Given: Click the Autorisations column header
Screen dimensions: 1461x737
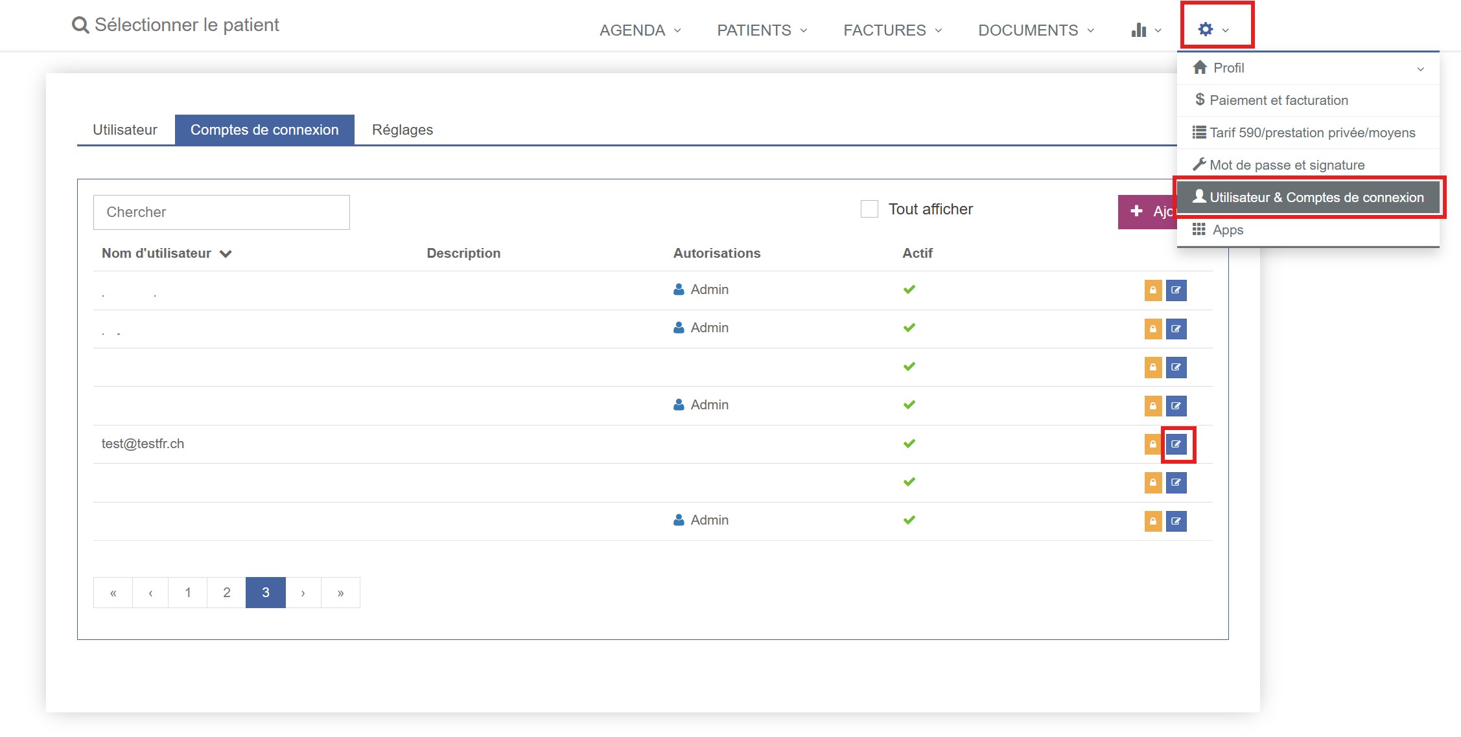Looking at the screenshot, I should [x=717, y=253].
